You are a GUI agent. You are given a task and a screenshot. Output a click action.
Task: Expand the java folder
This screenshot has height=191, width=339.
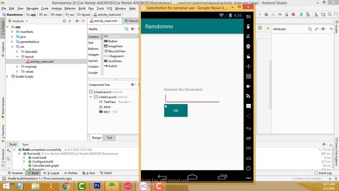[x=12, y=37]
